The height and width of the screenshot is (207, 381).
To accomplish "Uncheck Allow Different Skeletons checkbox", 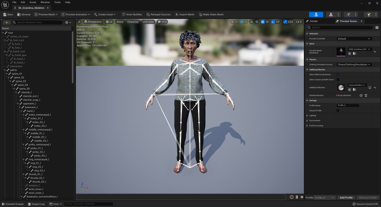I will [338, 75].
